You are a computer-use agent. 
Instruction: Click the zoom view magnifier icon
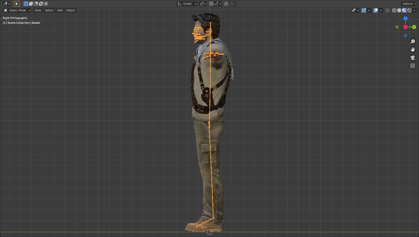413,42
